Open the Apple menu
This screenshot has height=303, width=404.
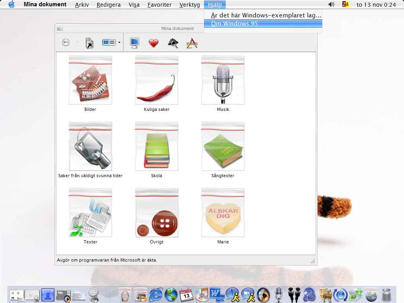11,4
